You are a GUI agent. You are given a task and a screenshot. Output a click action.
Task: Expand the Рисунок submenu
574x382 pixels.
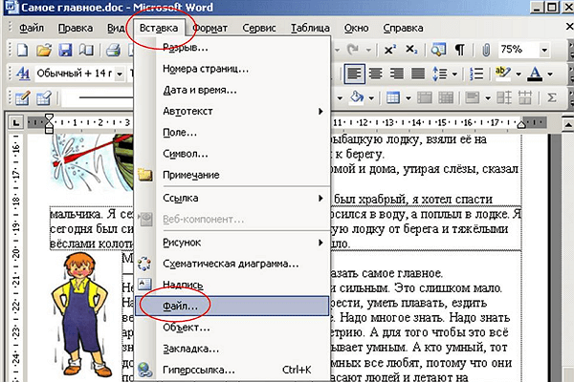pos(232,243)
